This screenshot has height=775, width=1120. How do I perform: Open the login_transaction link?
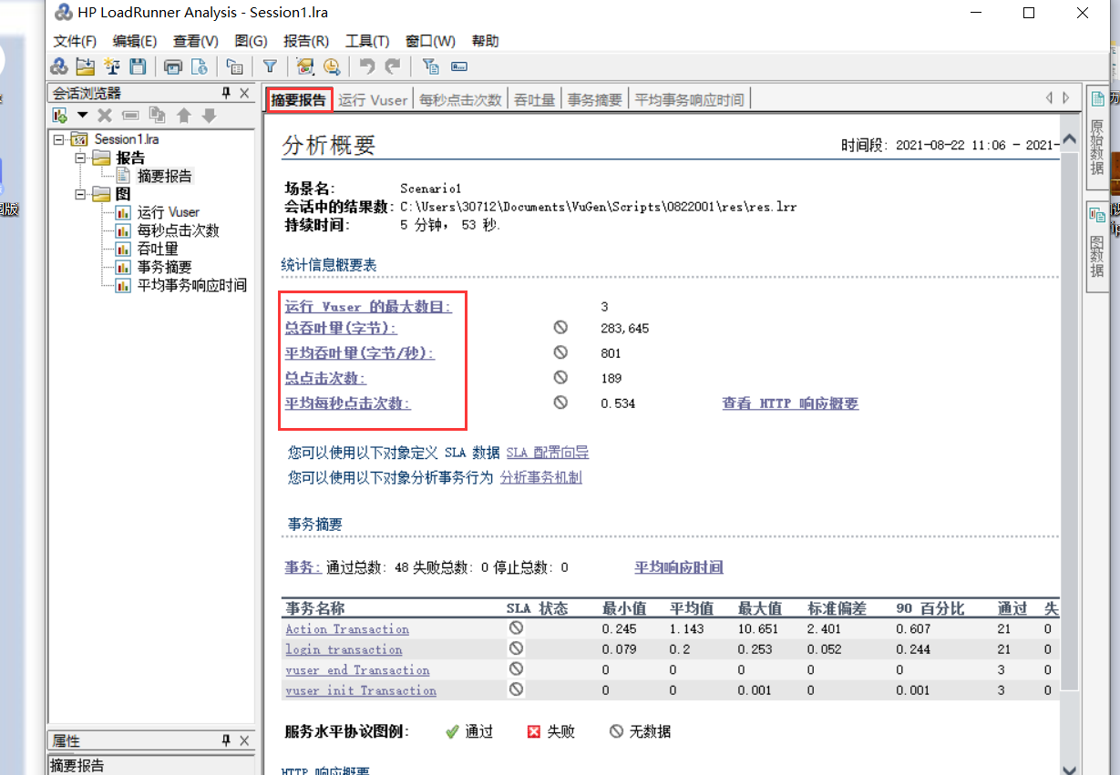(344, 649)
